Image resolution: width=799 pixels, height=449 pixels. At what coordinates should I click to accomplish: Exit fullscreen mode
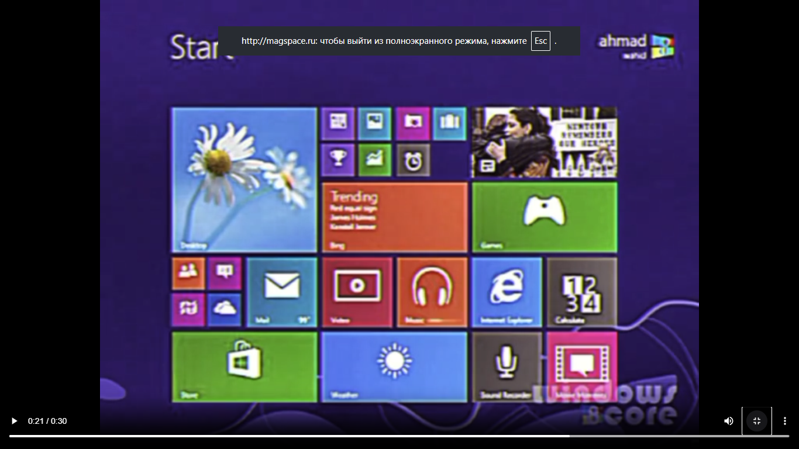[x=756, y=421]
